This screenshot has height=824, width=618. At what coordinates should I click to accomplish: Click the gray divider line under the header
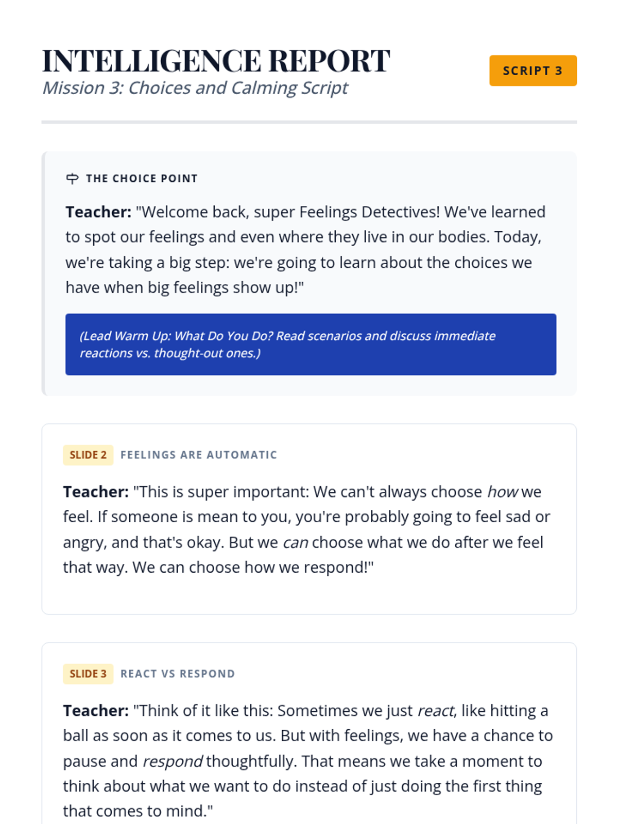[x=309, y=122]
